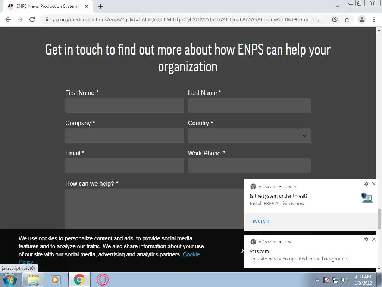Open the share page icon in address bar

[x=335, y=19]
